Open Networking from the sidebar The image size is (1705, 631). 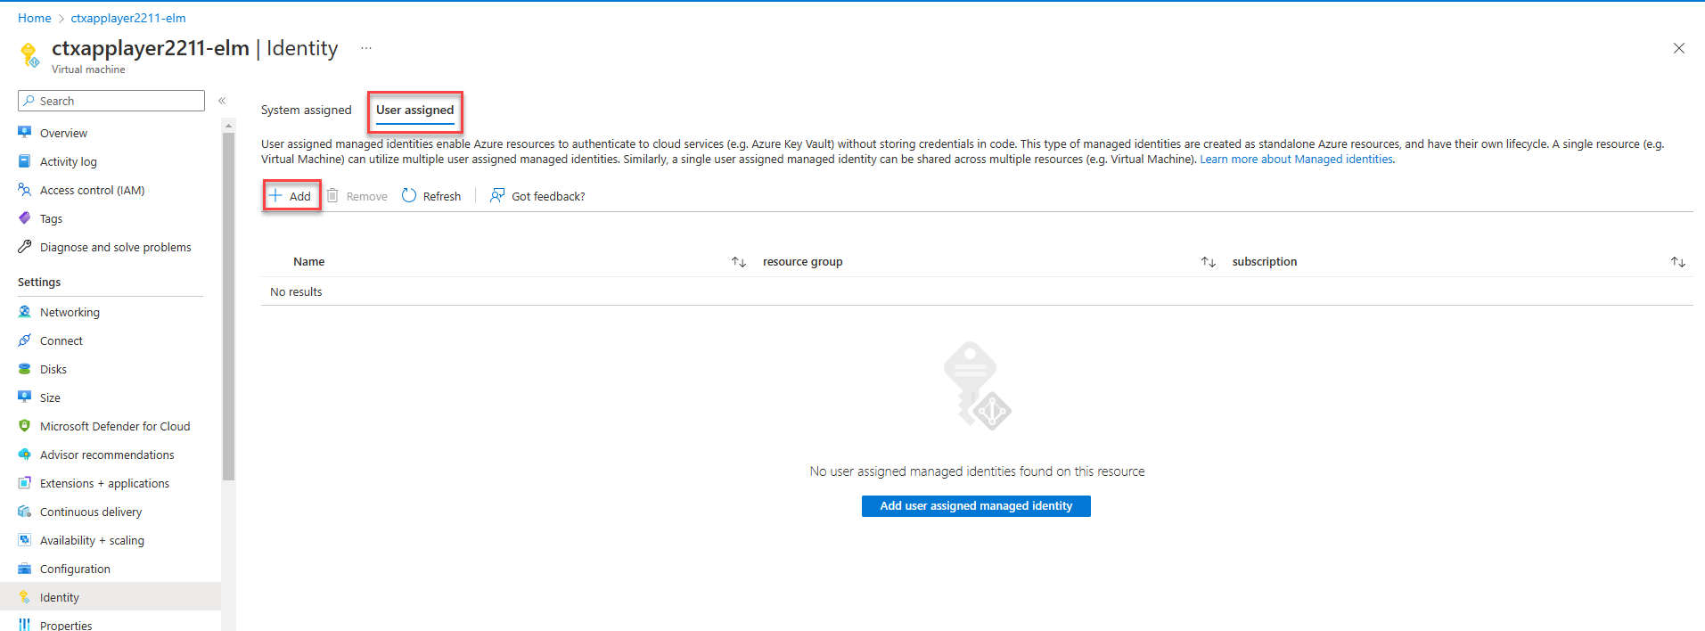pos(70,312)
